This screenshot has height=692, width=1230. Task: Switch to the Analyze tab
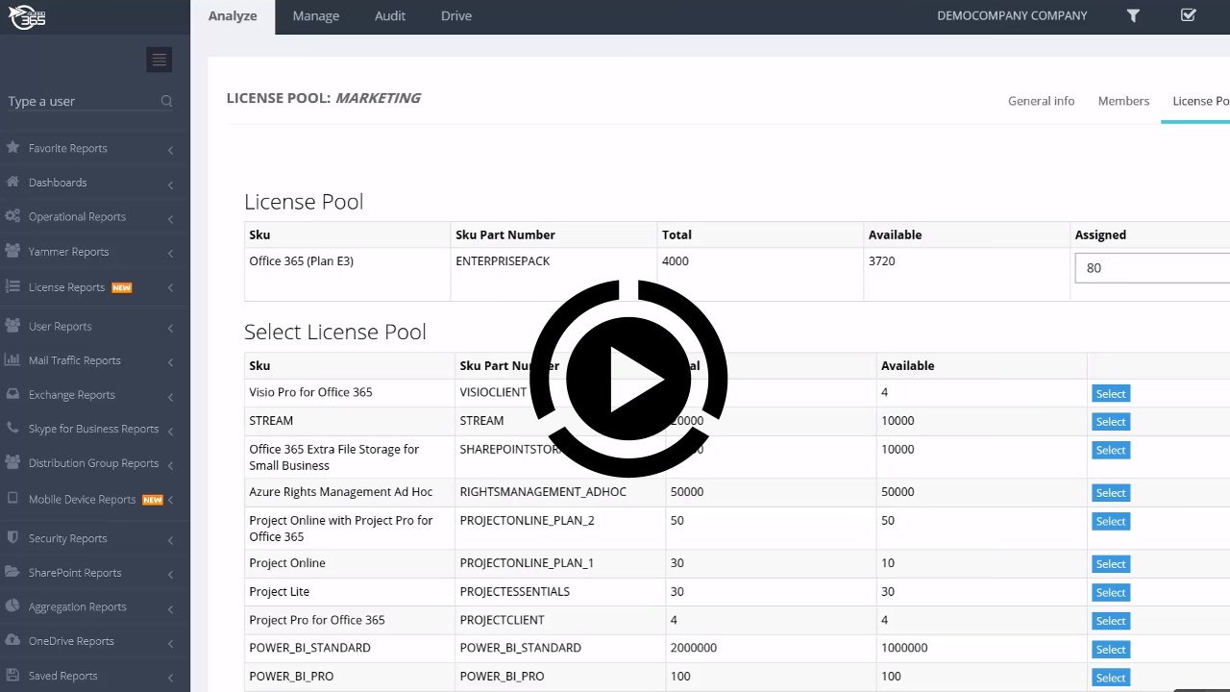point(233,16)
